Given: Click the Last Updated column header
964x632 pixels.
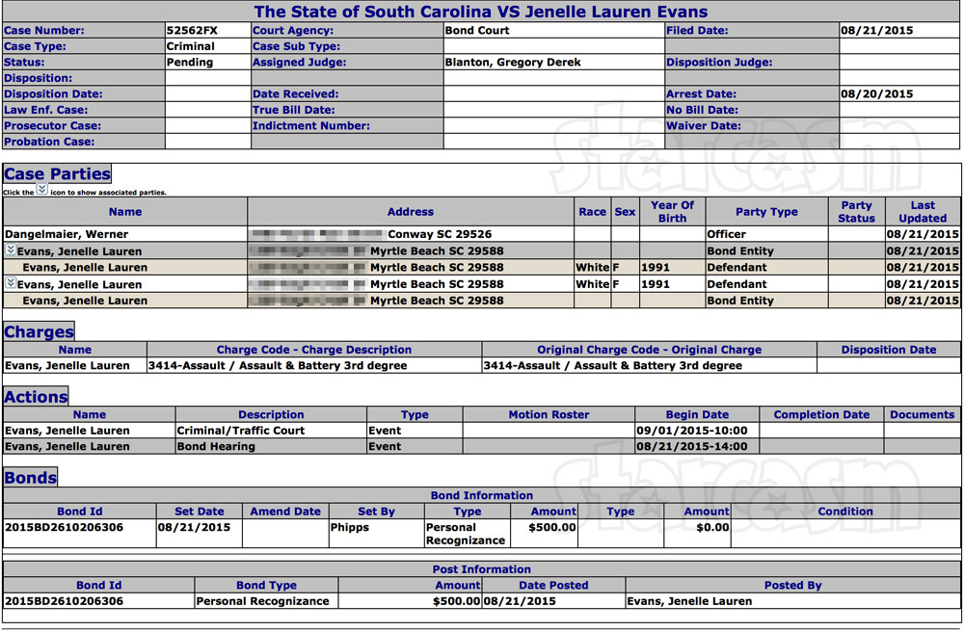Looking at the screenshot, I should tap(923, 212).
